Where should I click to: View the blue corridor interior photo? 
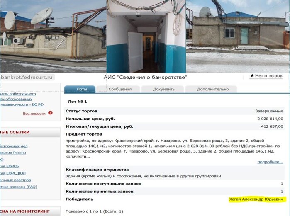146,36
